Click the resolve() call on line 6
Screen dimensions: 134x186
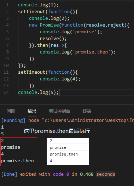[x=53, y=39]
